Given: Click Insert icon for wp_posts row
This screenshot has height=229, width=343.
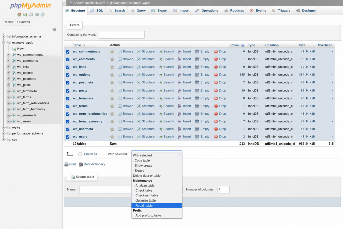Looking at the screenshot, I should (x=180, y=91).
